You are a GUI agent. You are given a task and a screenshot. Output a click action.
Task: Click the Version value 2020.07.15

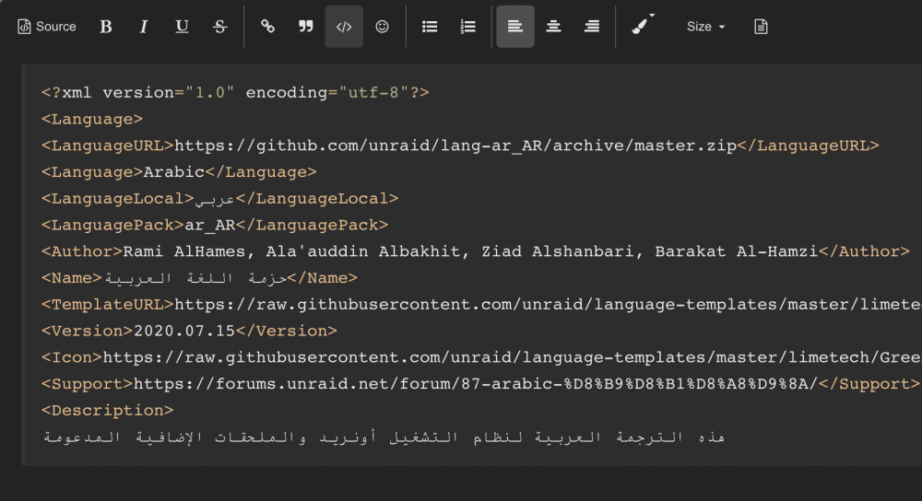tap(184, 332)
